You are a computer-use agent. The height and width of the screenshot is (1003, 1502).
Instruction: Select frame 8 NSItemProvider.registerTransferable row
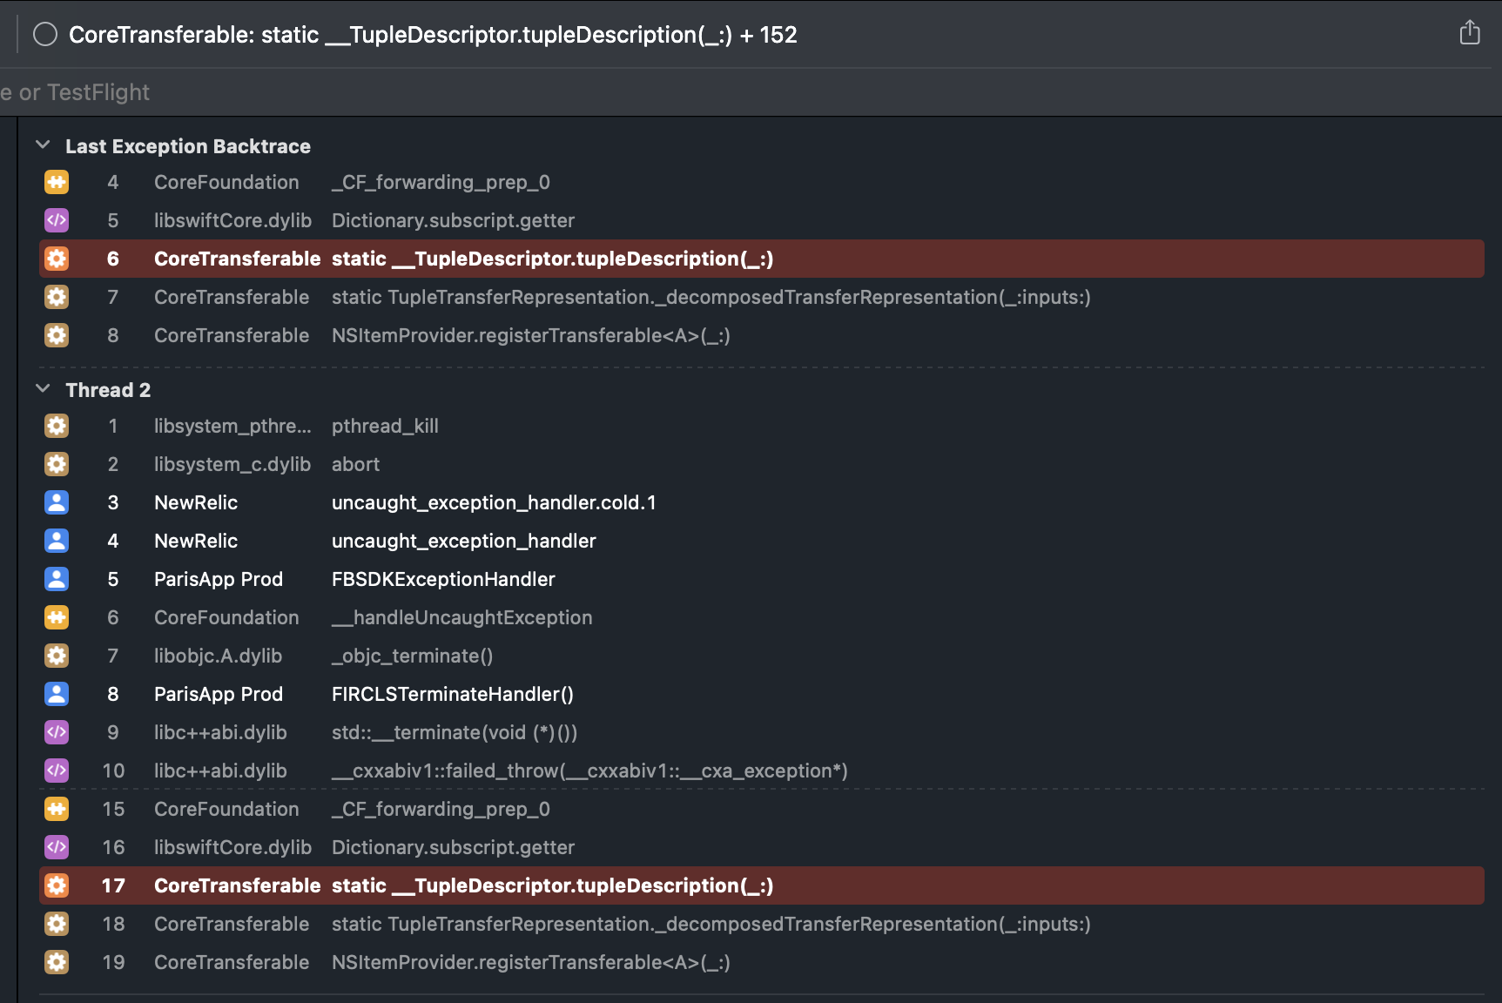[529, 335]
